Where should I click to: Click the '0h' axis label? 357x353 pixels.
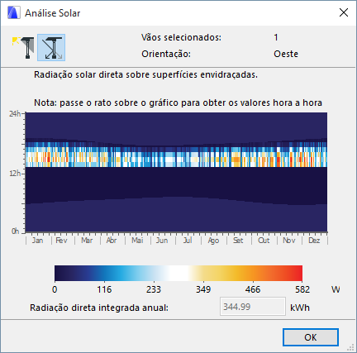pyautogui.click(x=16, y=231)
